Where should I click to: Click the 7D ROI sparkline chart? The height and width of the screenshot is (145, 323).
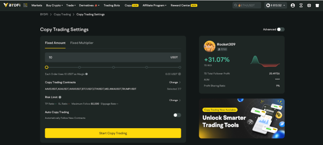pyautogui.click(x=265, y=61)
